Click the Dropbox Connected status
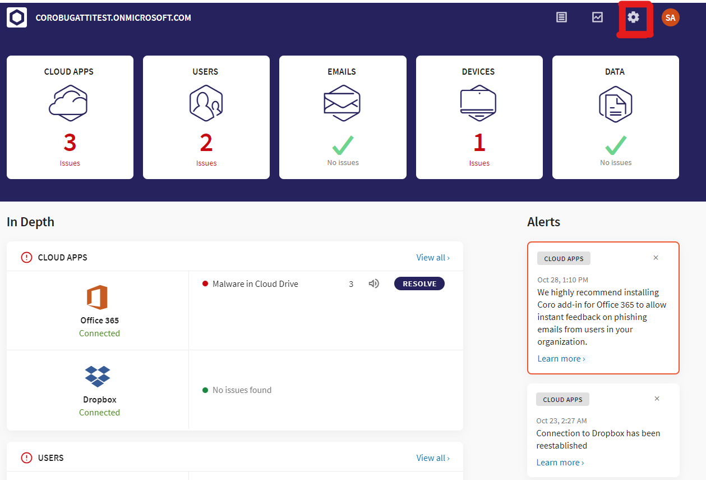Image resolution: width=706 pixels, height=480 pixels. 99,412
